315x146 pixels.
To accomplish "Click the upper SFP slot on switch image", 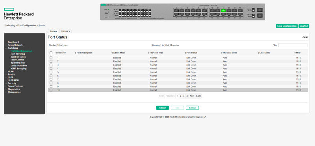I will pos(260,10).
